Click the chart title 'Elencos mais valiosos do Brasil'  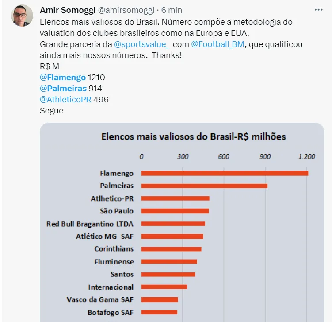pos(194,136)
